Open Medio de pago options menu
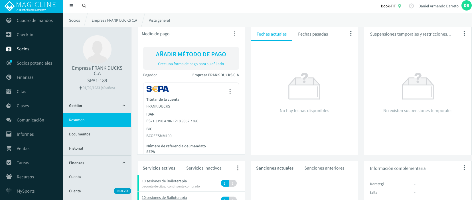 coord(235,34)
